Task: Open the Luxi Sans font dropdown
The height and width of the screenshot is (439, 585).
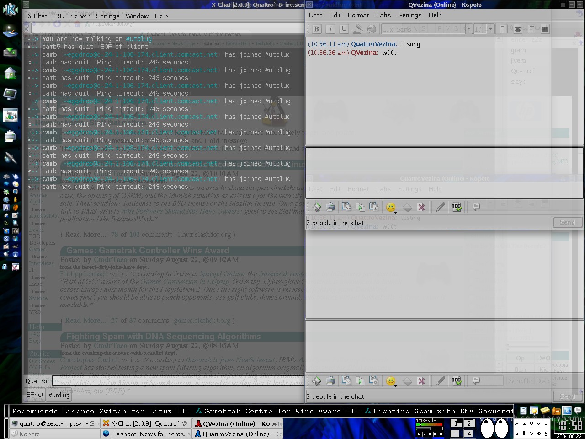Action: click(426, 29)
